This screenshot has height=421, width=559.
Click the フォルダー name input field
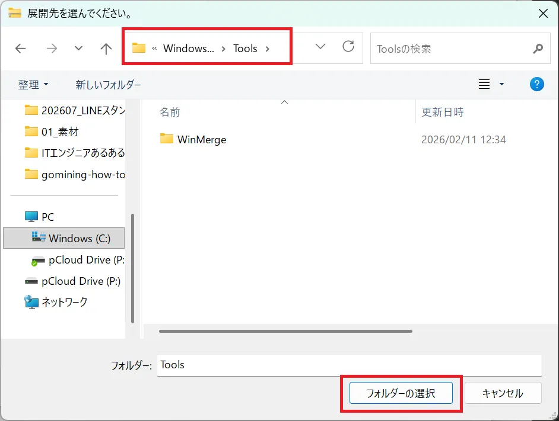tap(350, 365)
